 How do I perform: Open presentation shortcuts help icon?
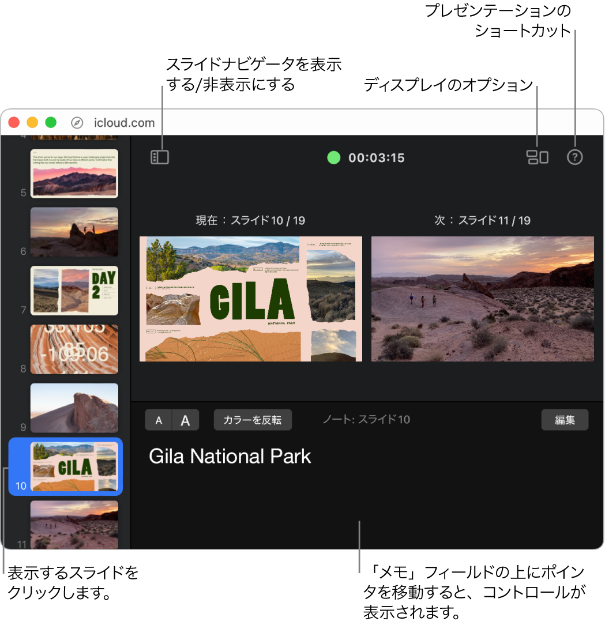point(574,157)
